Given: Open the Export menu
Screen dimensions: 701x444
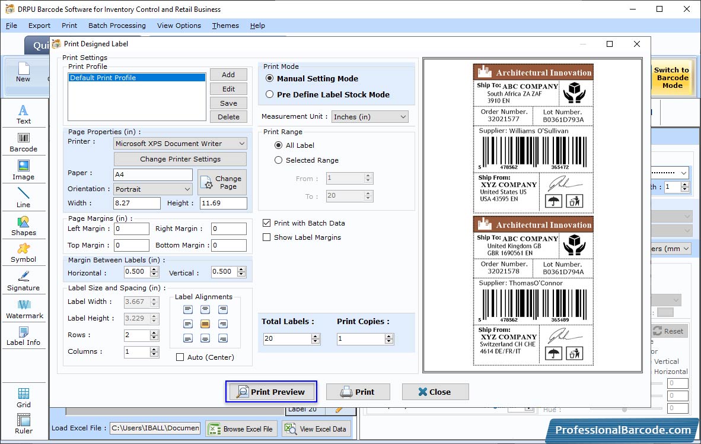Looking at the screenshot, I should (x=39, y=26).
